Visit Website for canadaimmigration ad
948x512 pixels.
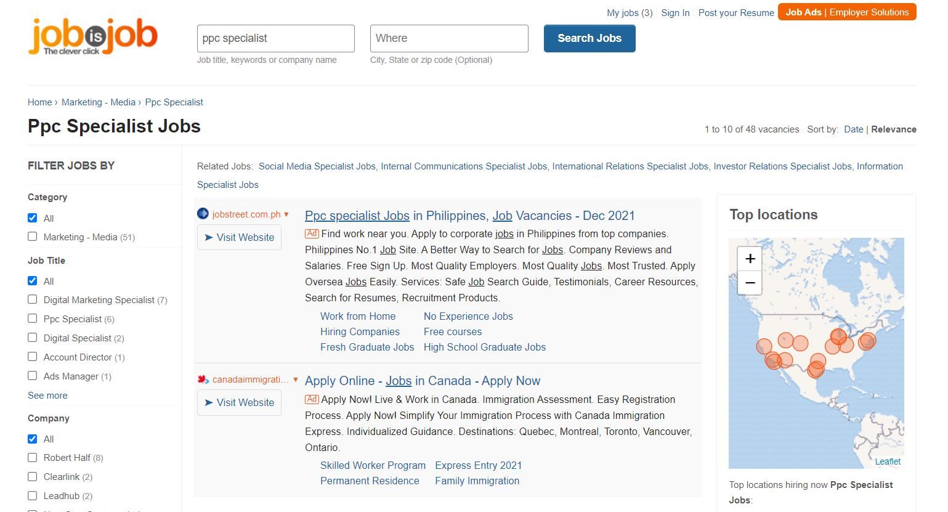pyautogui.click(x=239, y=402)
